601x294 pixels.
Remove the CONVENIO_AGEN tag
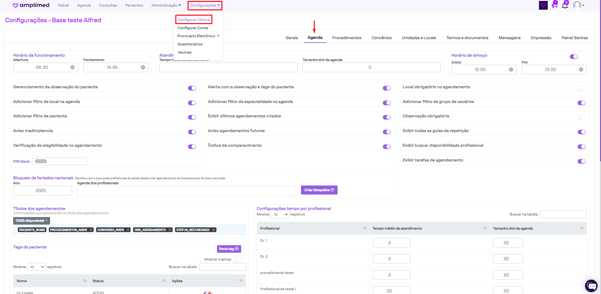click(128, 230)
